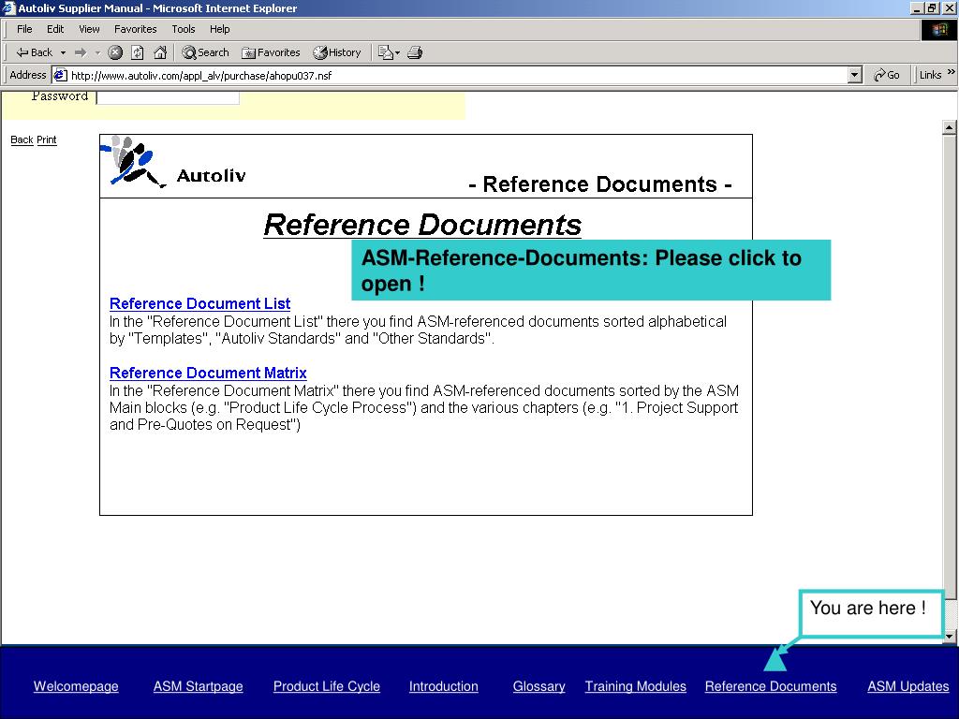Open the Favorites menu
This screenshot has width=959, height=719.
(x=135, y=29)
